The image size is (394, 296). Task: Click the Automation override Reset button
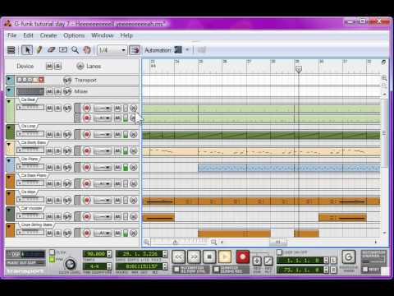pyautogui.click(x=364, y=270)
